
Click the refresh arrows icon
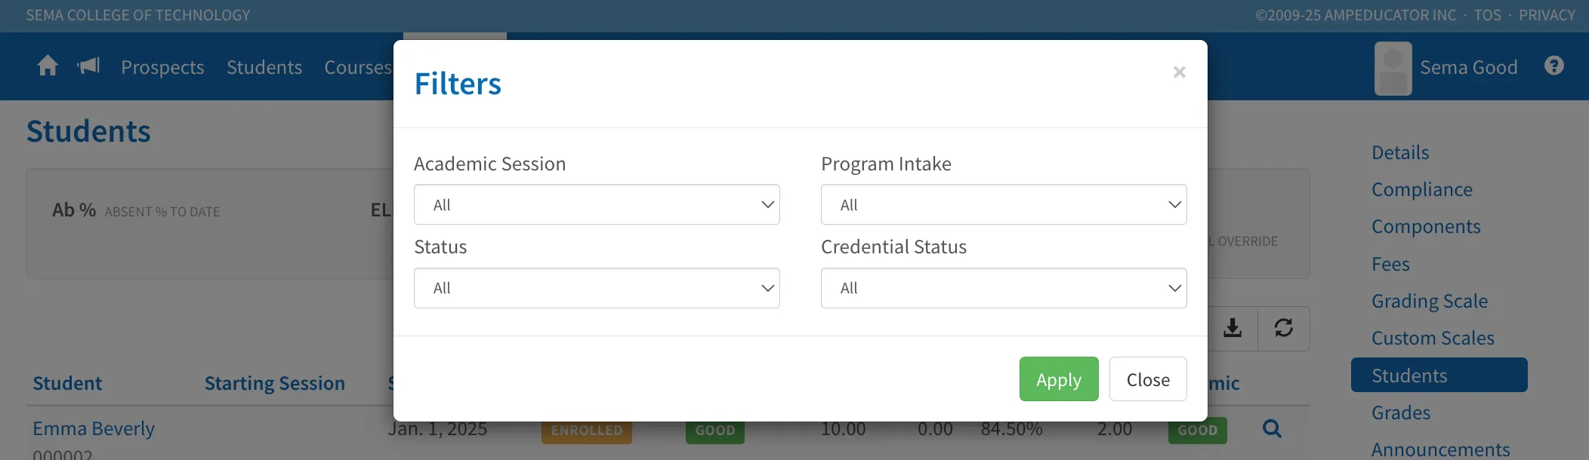(x=1284, y=328)
